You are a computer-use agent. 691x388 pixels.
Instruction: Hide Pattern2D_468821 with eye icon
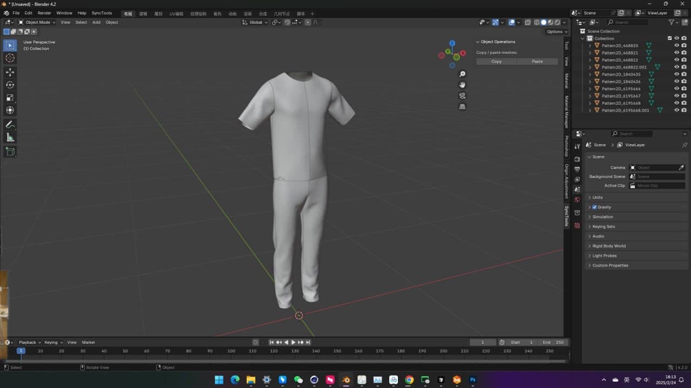(676, 53)
